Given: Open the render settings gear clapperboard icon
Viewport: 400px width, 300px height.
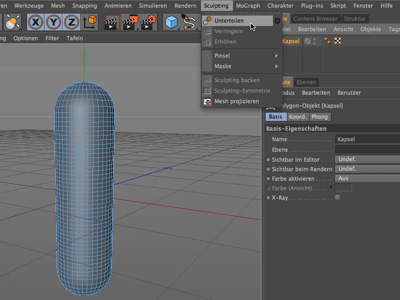Looking at the screenshot, I should pyautogui.click(x=148, y=22).
